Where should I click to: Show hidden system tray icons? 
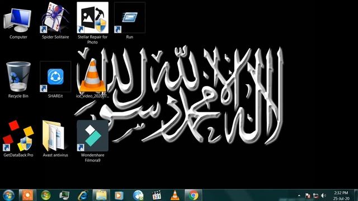(299, 195)
